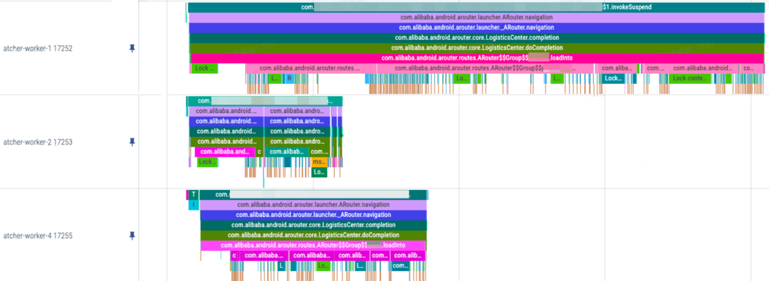Viewport: 769px width, 281px height.
Task: Select the teal "com..." slice below worker-4 magenta row
Action: click(x=400, y=266)
